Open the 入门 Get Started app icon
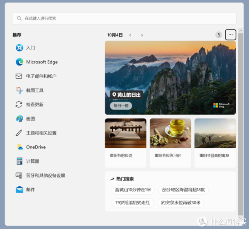 pos(20,48)
